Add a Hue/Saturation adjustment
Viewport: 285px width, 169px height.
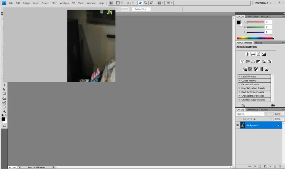point(247,61)
